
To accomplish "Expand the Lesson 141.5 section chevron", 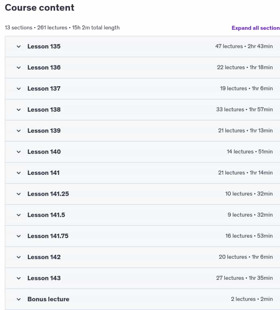I will click(x=19, y=215).
